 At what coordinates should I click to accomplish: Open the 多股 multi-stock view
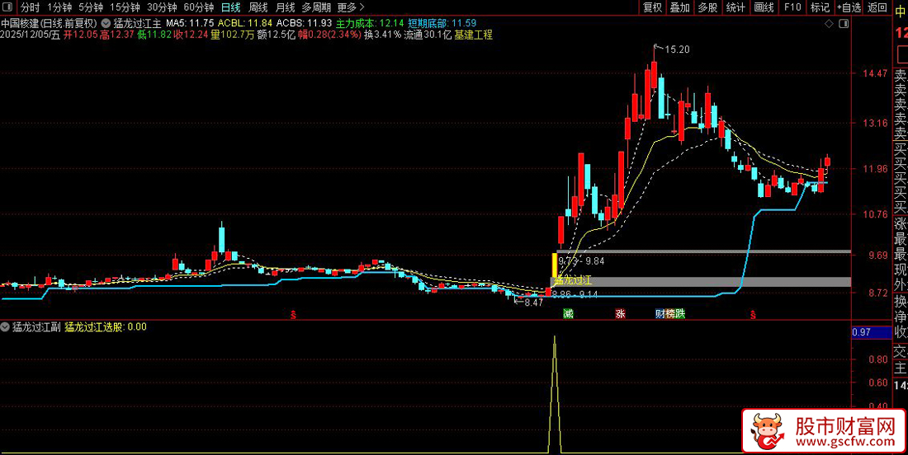(707, 7)
